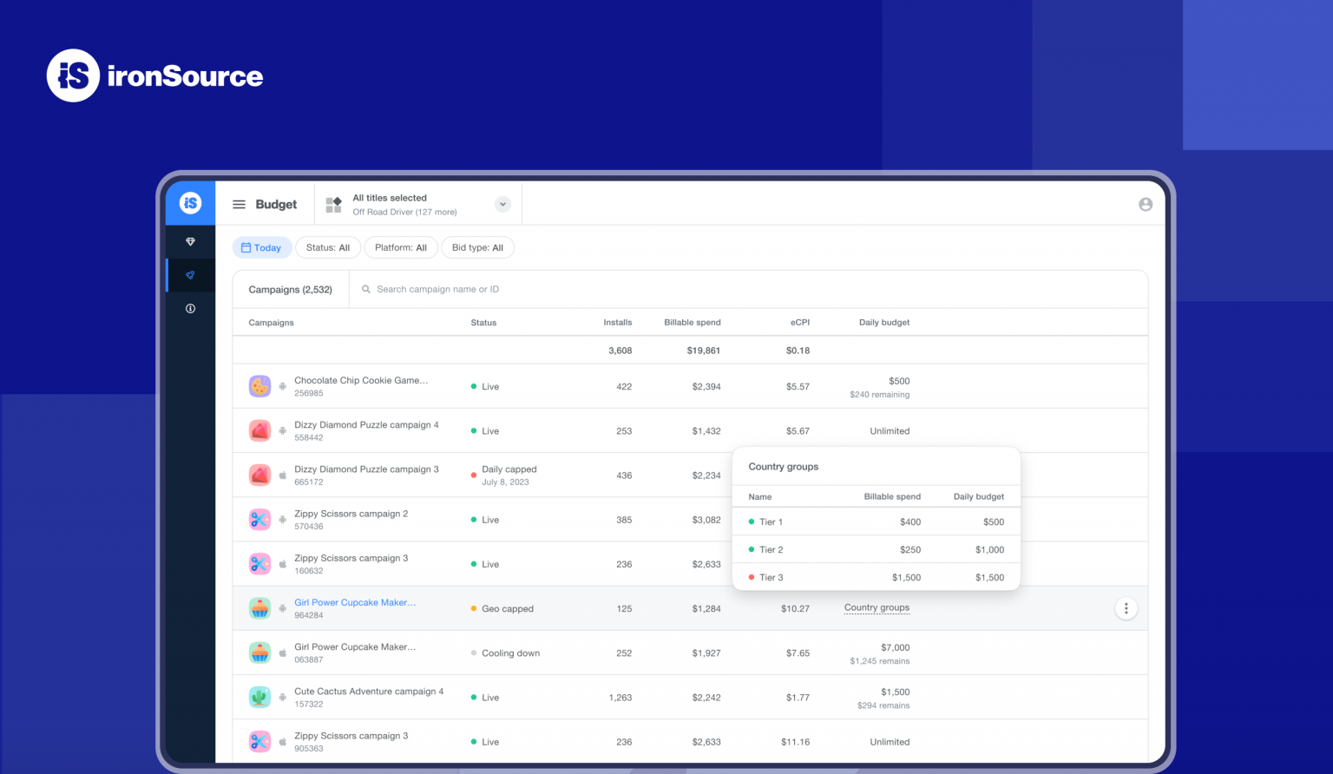The width and height of the screenshot is (1333, 774).
Task: Expand the All titles selected chevron
Action: [502, 203]
